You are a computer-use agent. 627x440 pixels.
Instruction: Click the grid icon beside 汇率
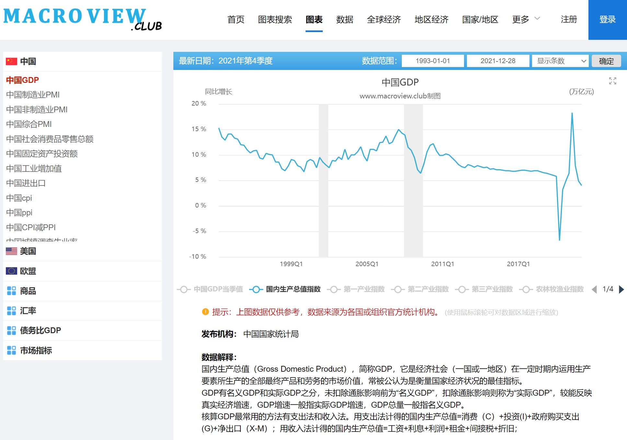click(11, 311)
